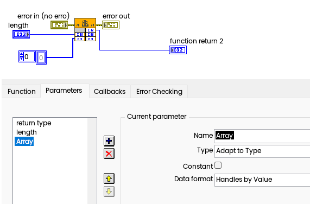Move parameter up with yellow up arrow
This screenshot has height=204, width=310.
(x=109, y=178)
